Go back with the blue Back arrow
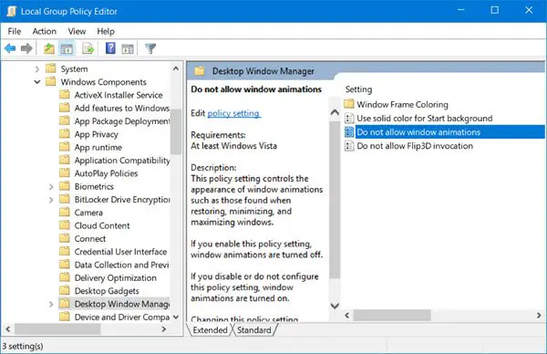This screenshot has width=547, height=354. 10,48
